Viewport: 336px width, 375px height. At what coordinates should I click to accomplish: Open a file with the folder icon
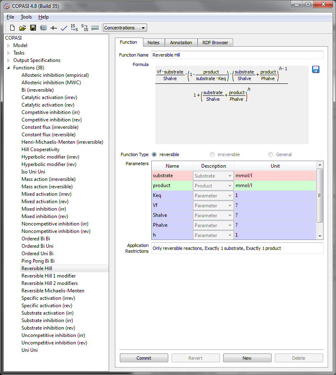pyautogui.click(x=23, y=28)
